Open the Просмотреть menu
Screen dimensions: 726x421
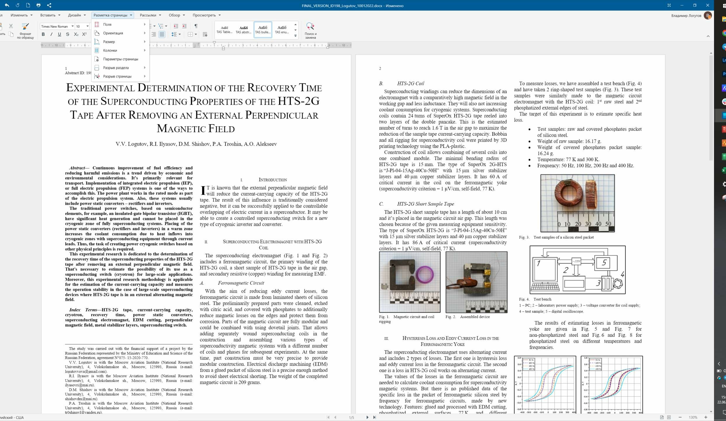(x=207, y=15)
